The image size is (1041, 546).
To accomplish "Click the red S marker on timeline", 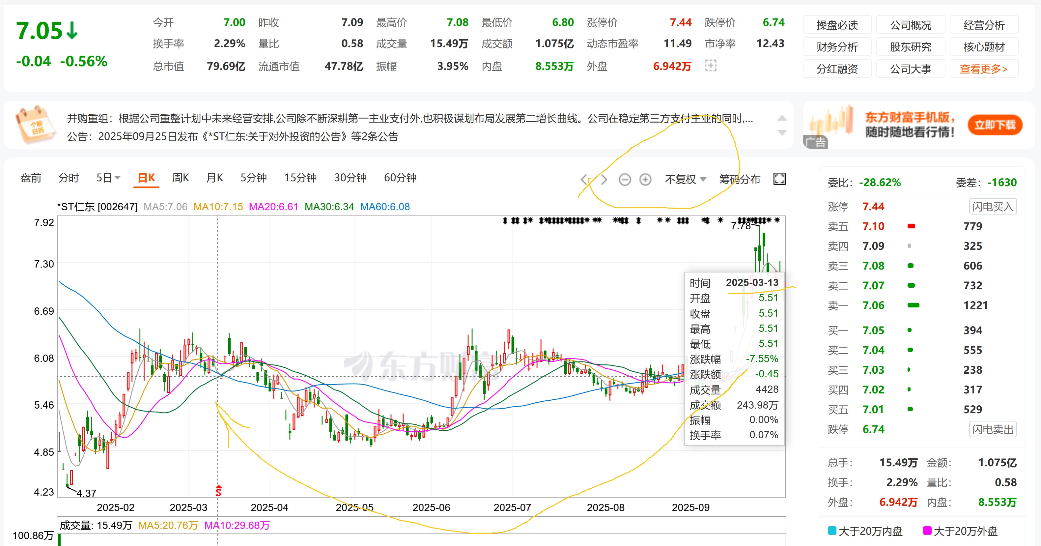I will click(x=219, y=491).
